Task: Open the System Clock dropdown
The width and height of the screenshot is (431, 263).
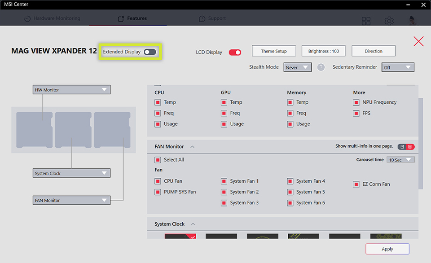Action: pos(71,173)
